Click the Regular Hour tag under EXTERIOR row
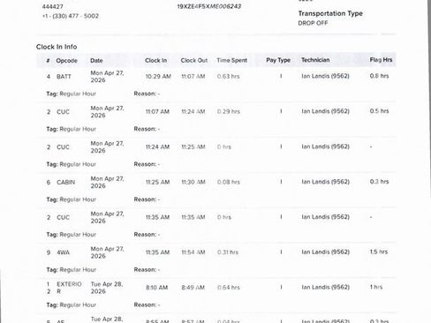 pos(78,305)
